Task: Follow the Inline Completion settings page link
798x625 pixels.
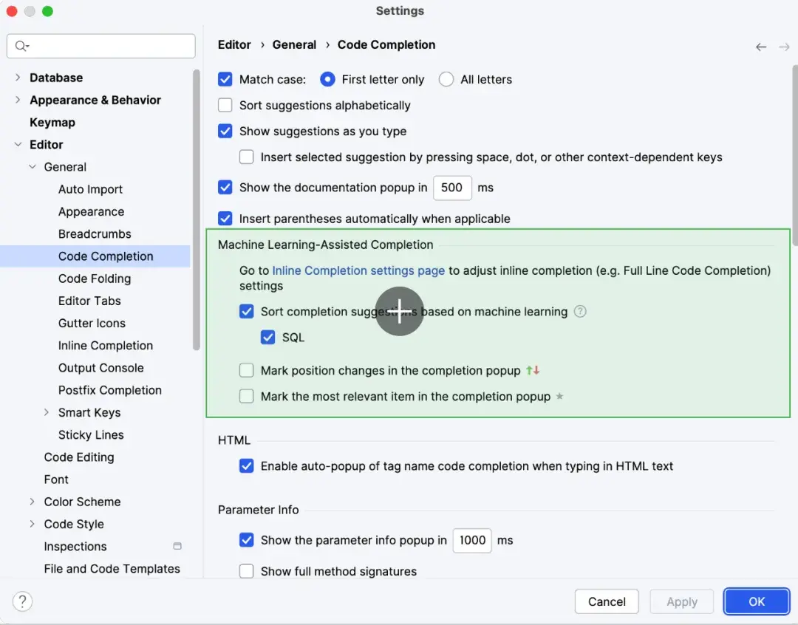Action: [x=358, y=270]
